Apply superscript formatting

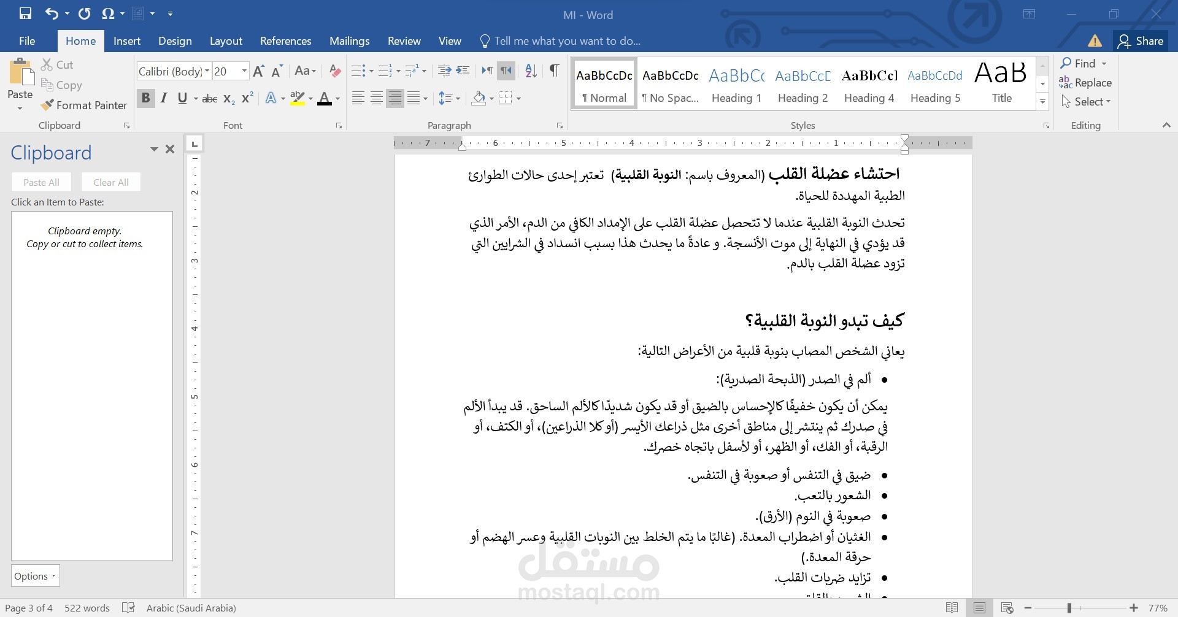click(x=247, y=99)
